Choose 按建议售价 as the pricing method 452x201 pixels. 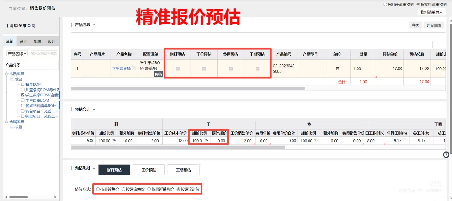pyautogui.click(x=123, y=189)
